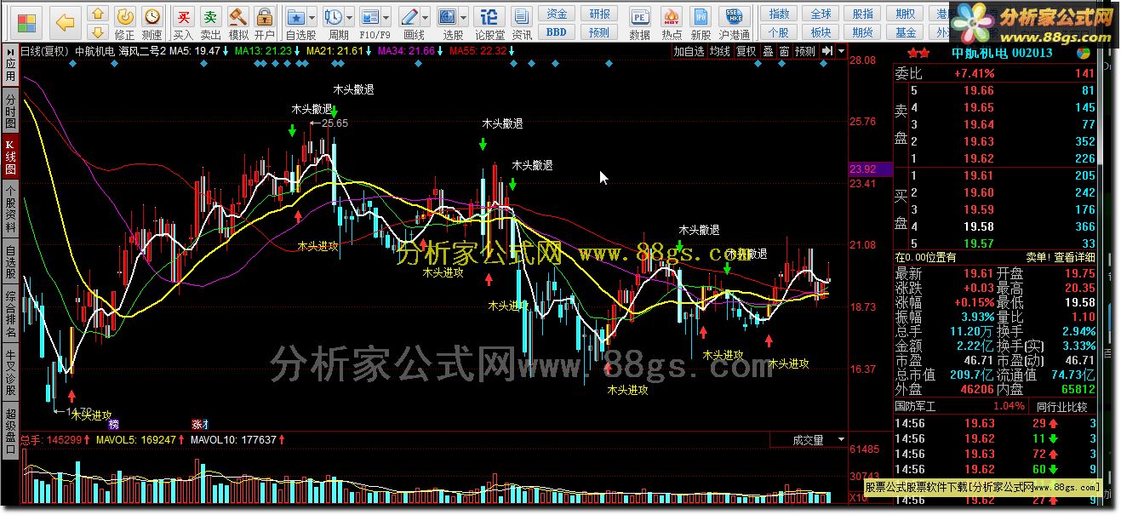Go back with the yellow left arrow
This screenshot has height=515, width=1121.
tap(65, 22)
